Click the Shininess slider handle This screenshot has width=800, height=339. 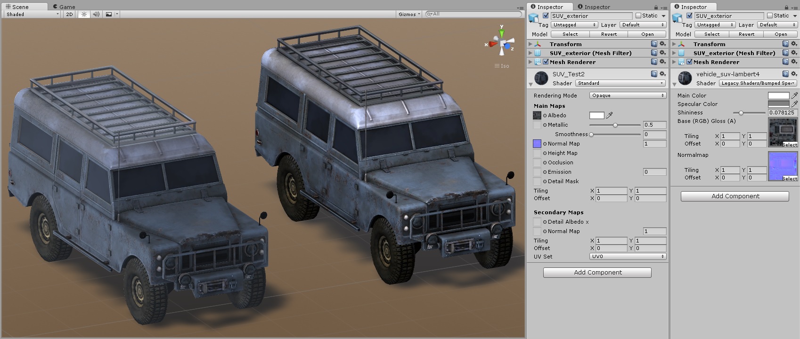(x=741, y=113)
